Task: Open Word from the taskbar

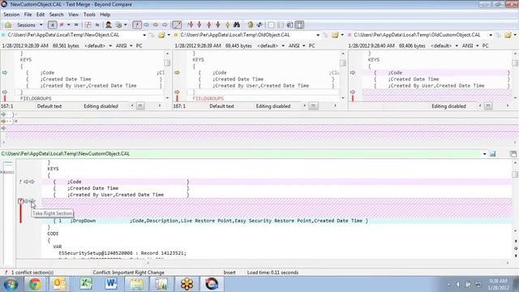Action: tap(111, 284)
